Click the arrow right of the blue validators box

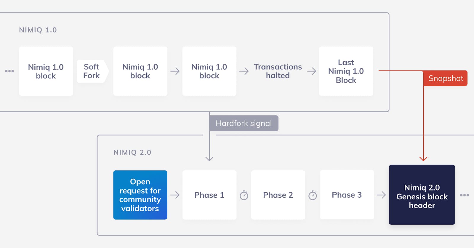pyautogui.click(x=175, y=195)
